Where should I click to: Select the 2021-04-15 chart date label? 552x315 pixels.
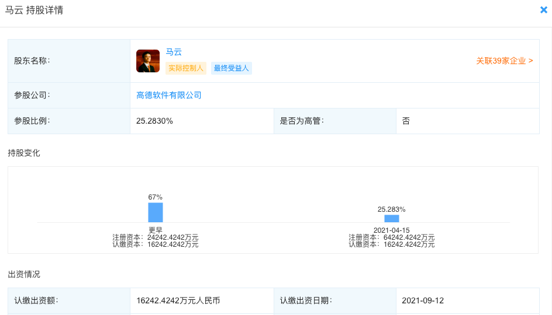[391, 230]
